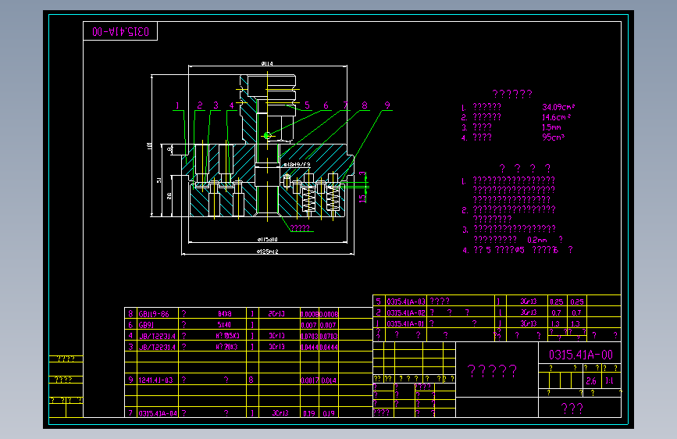The image size is (677, 439).
Task: Click part balloon number 5
Action: coord(307,105)
